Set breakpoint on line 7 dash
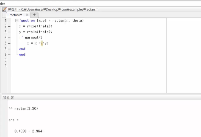Image resolution: width=201 pixels, height=137 pixels. (x=9, y=55)
